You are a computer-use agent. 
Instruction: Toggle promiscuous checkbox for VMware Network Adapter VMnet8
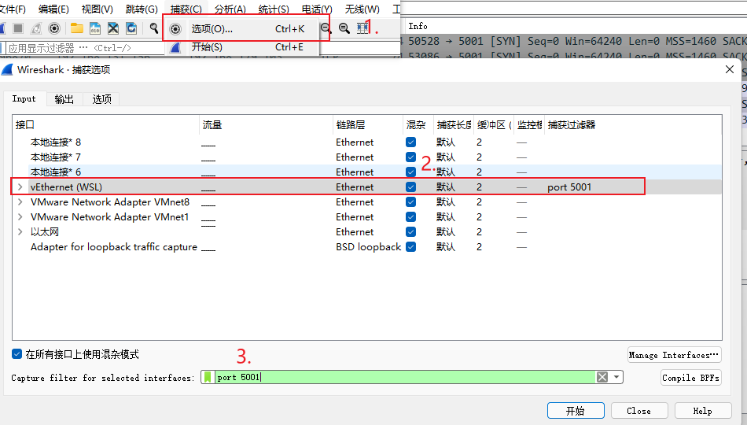pyautogui.click(x=410, y=201)
